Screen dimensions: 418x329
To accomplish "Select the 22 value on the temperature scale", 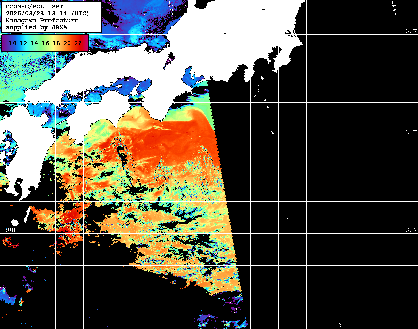I will tap(78, 43).
